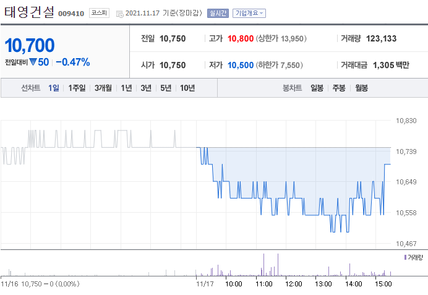Viewport: 428px width, 295px height.
Task: Click the current price 10,700
Action: coord(30,45)
